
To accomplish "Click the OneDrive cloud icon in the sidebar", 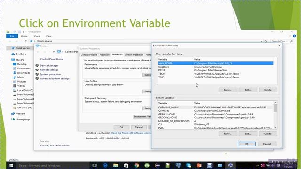I will (13, 54).
